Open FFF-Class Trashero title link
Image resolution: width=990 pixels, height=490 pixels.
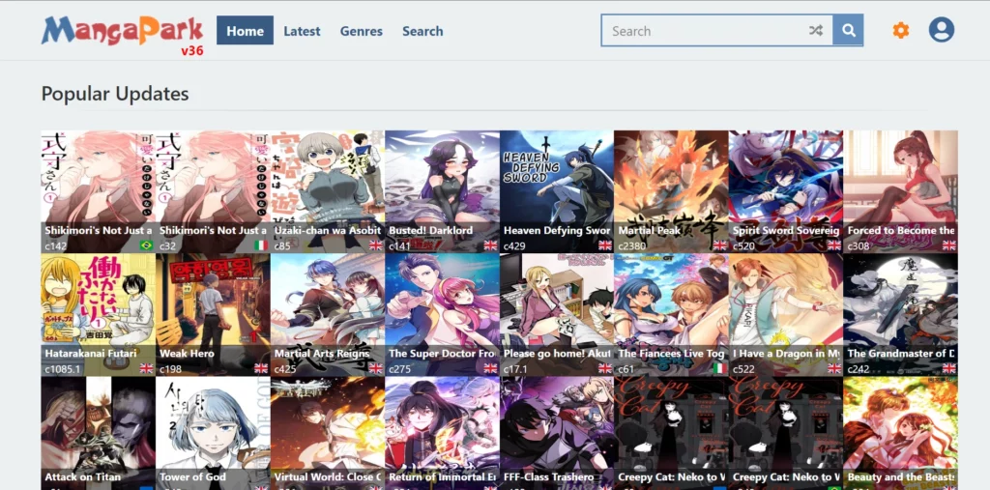click(549, 476)
